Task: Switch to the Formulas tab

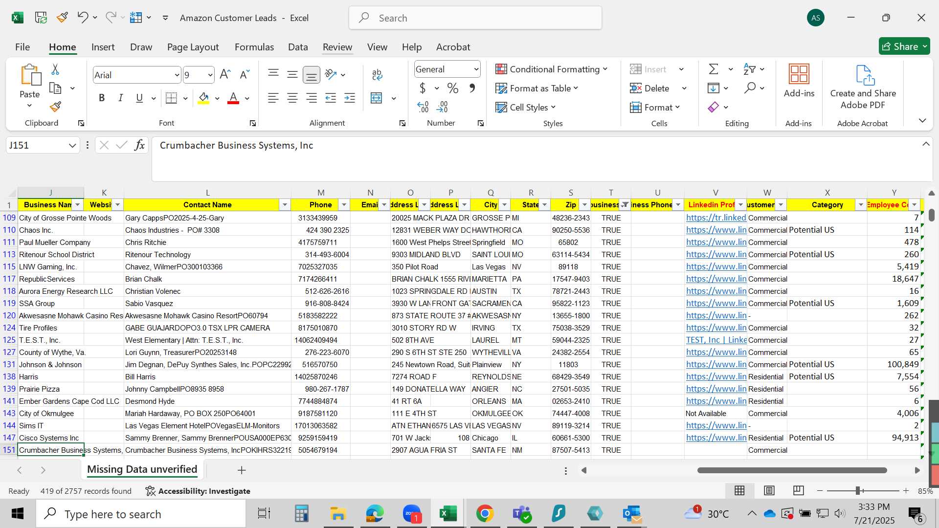Action: [254, 47]
